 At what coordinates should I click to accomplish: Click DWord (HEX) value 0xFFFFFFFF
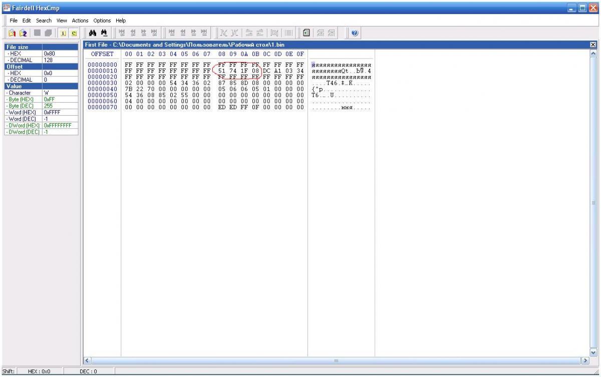(60, 125)
